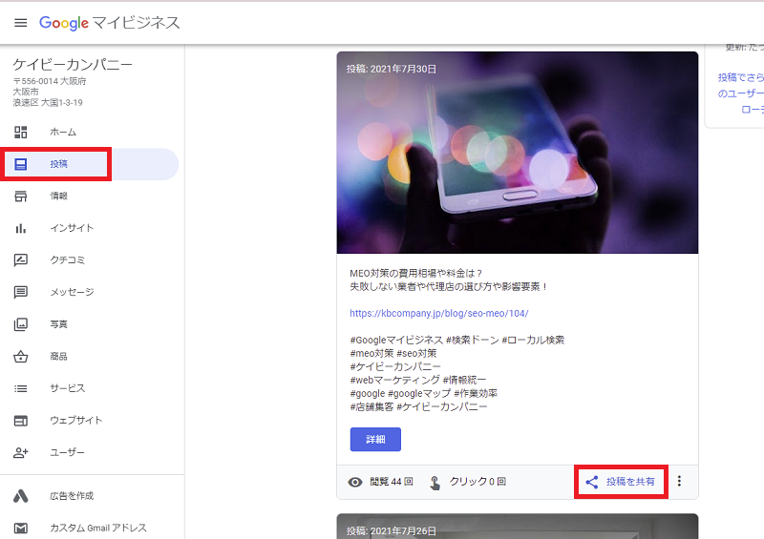The width and height of the screenshot is (764, 539).
Task: Click the 写真 photo library icon
Action: (x=20, y=324)
